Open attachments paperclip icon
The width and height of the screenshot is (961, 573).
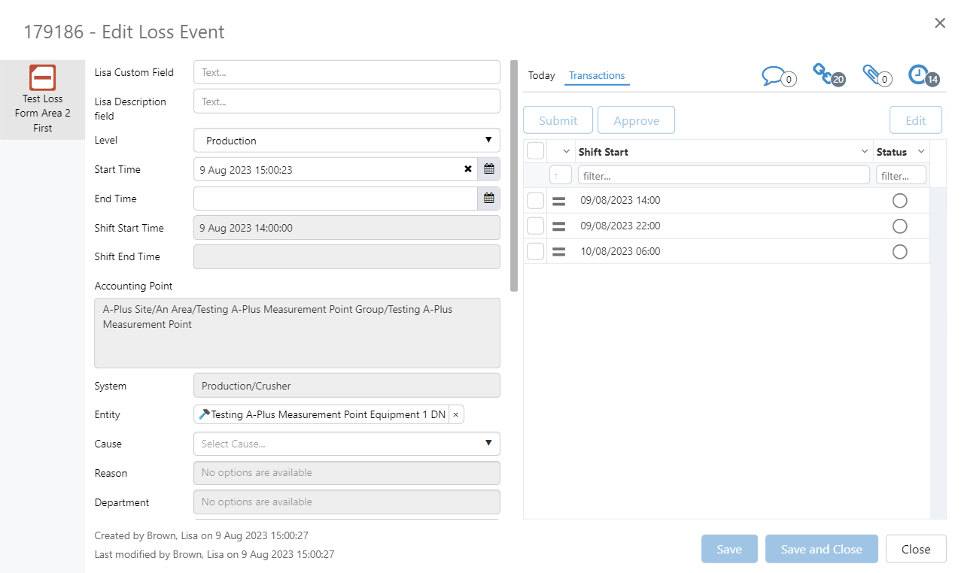871,74
